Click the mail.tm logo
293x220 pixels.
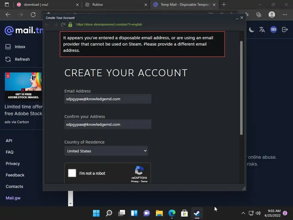coord(23,30)
